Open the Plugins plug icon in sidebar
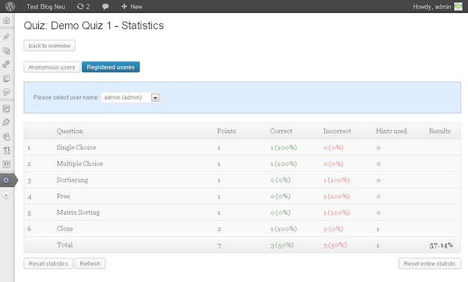This screenshot has width=468, height=282. 7,122
